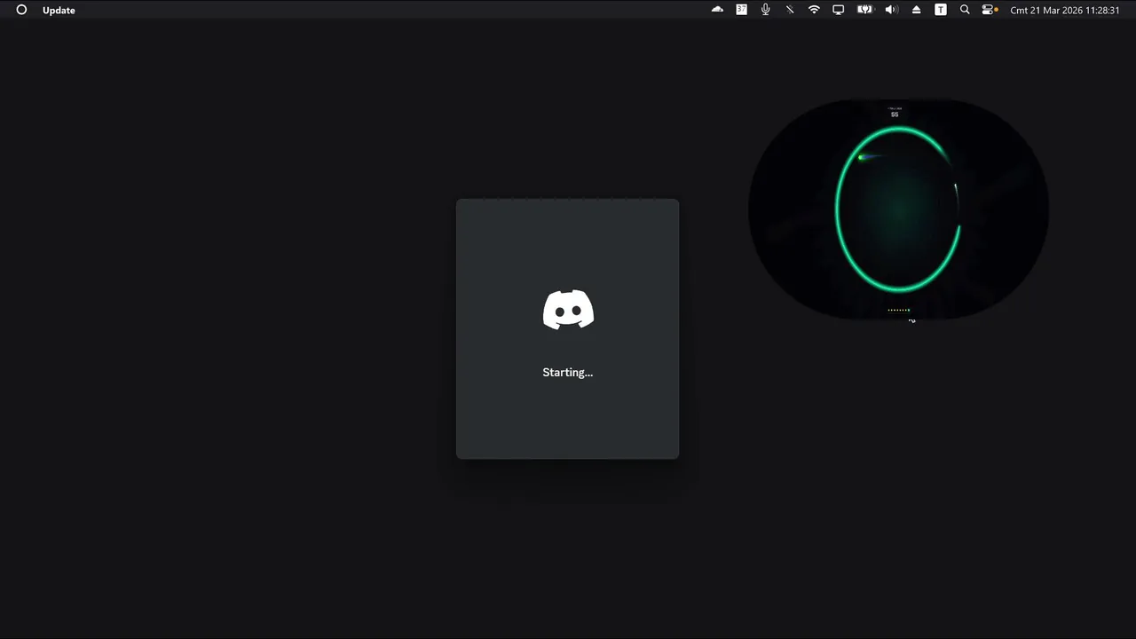Click the microphone menu bar icon

765,10
